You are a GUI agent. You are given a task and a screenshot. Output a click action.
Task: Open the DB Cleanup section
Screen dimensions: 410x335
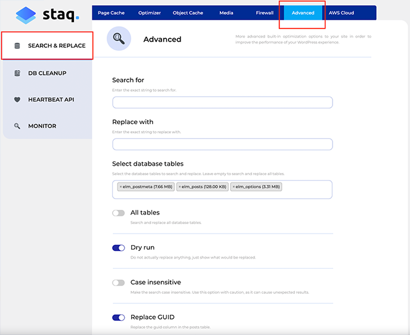(x=47, y=73)
